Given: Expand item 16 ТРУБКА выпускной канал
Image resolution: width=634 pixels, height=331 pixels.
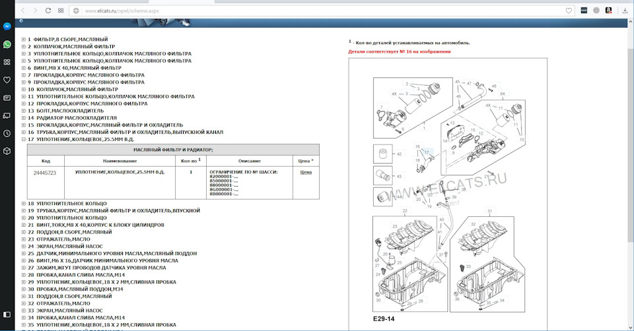Looking at the screenshot, I should click(x=24, y=132).
